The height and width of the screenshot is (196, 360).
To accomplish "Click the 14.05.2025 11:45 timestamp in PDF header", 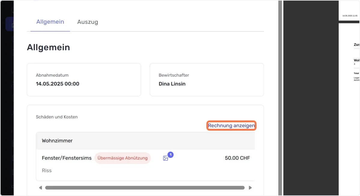I will 350,16.
